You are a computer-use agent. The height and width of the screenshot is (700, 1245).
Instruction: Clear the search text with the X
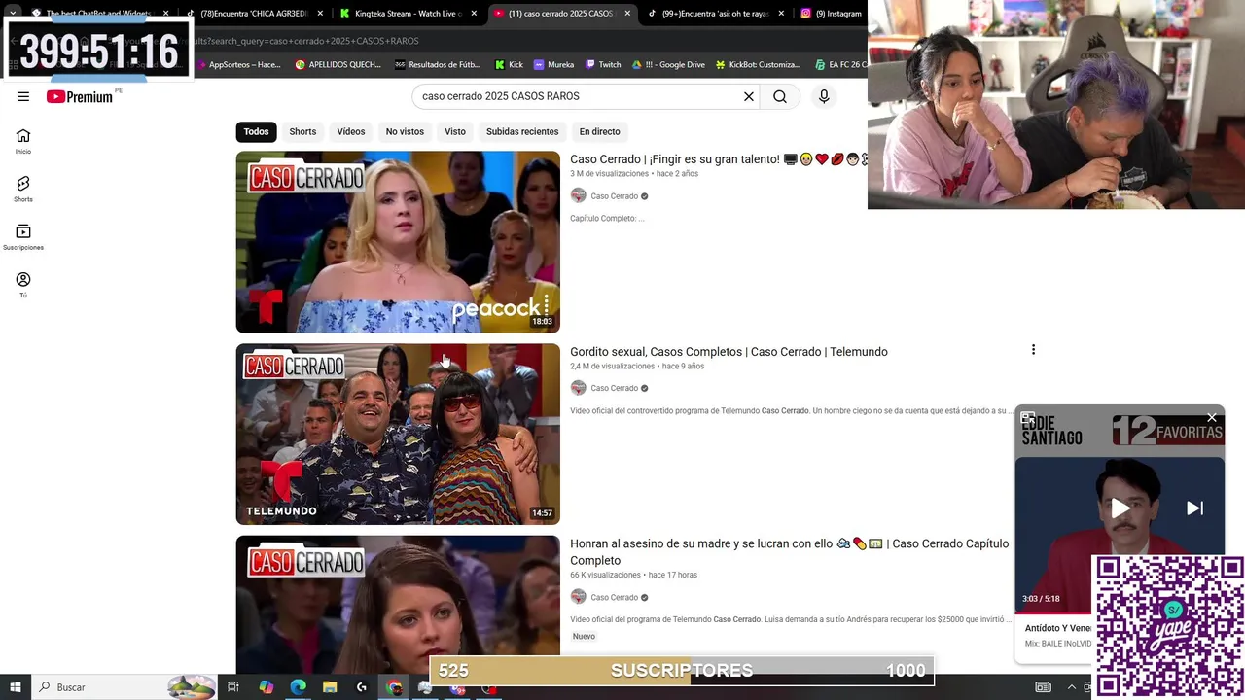pos(749,96)
